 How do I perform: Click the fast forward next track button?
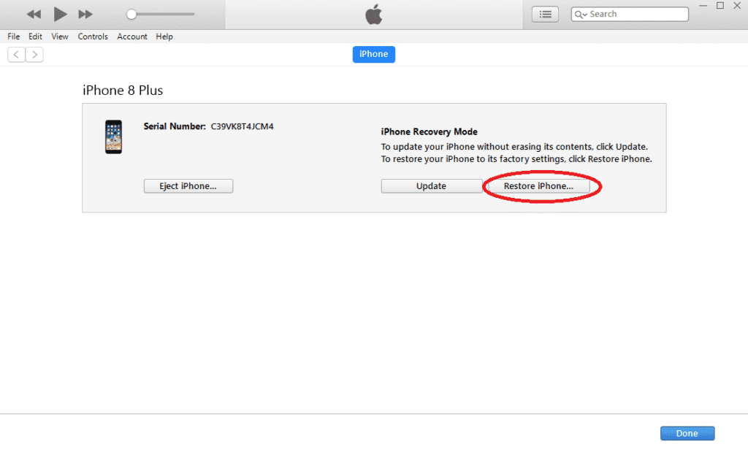click(85, 14)
